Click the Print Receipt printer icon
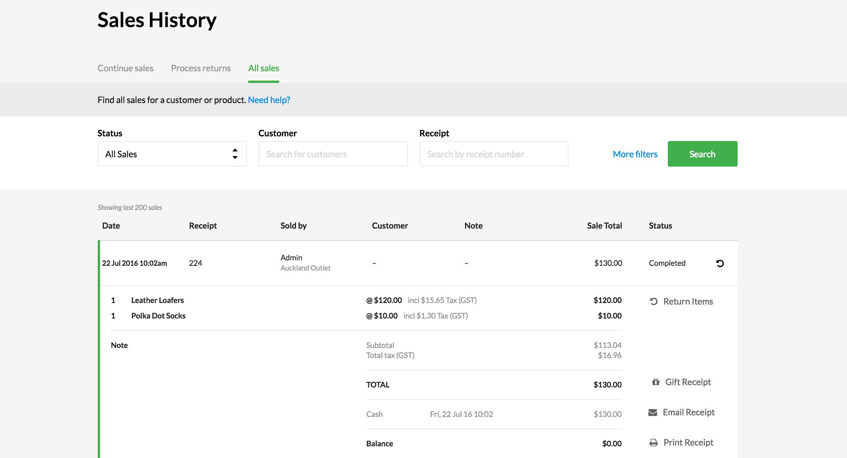Viewport: 847px width, 458px height. pyautogui.click(x=653, y=443)
